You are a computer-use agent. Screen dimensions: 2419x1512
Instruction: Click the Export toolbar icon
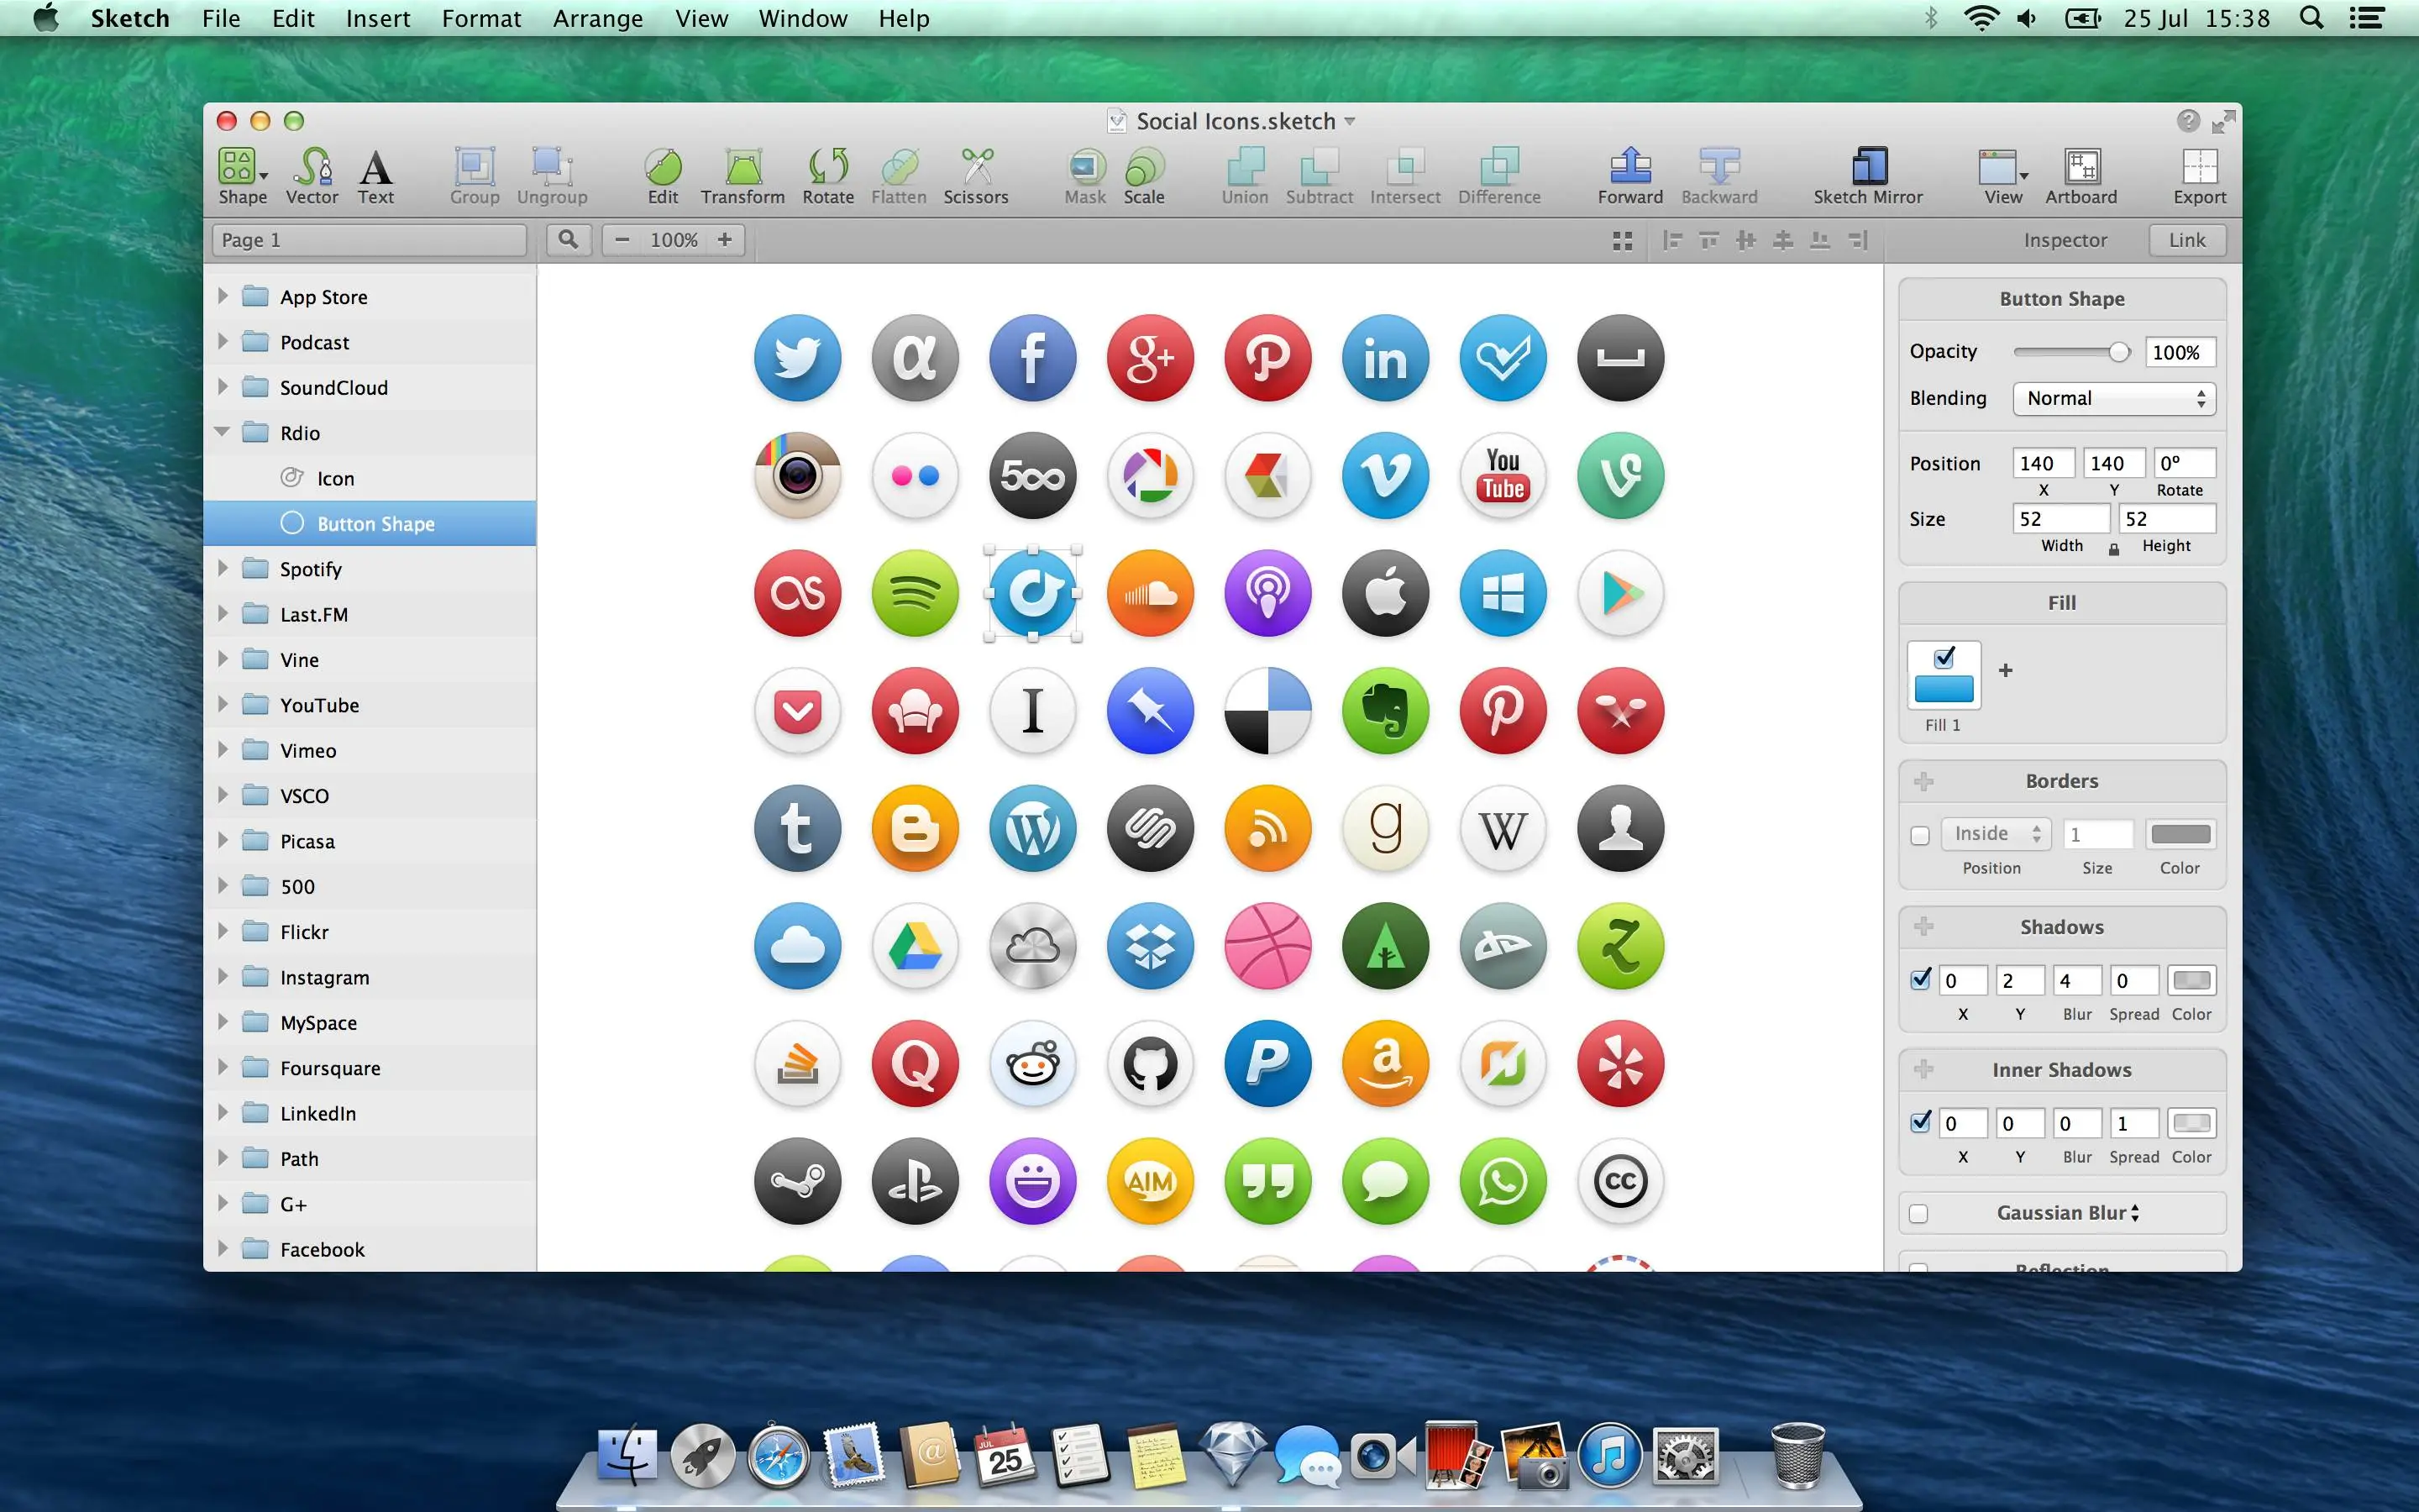coord(2199,176)
